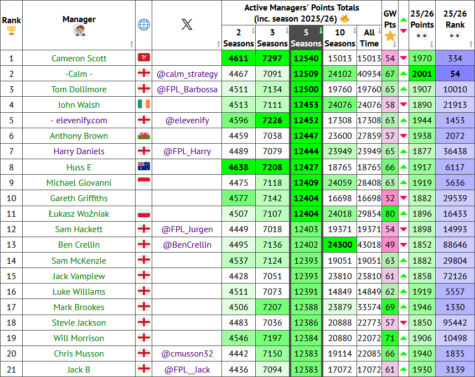Click the globe icon column header
The height and width of the screenshot is (377, 475).
click(144, 24)
